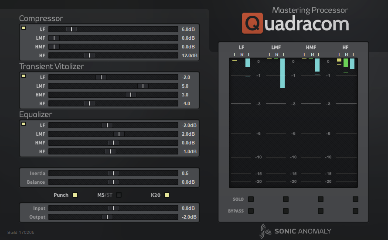Toggle the Equalizer section enable LED
The width and height of the screenshot is (388, 240).
[24, 124]
